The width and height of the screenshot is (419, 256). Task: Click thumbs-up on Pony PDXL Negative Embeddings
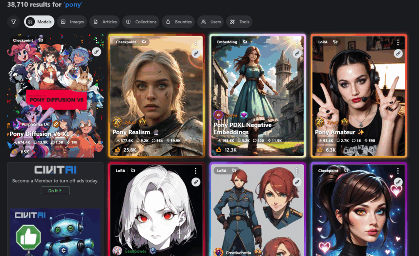[x=219, y=150]
